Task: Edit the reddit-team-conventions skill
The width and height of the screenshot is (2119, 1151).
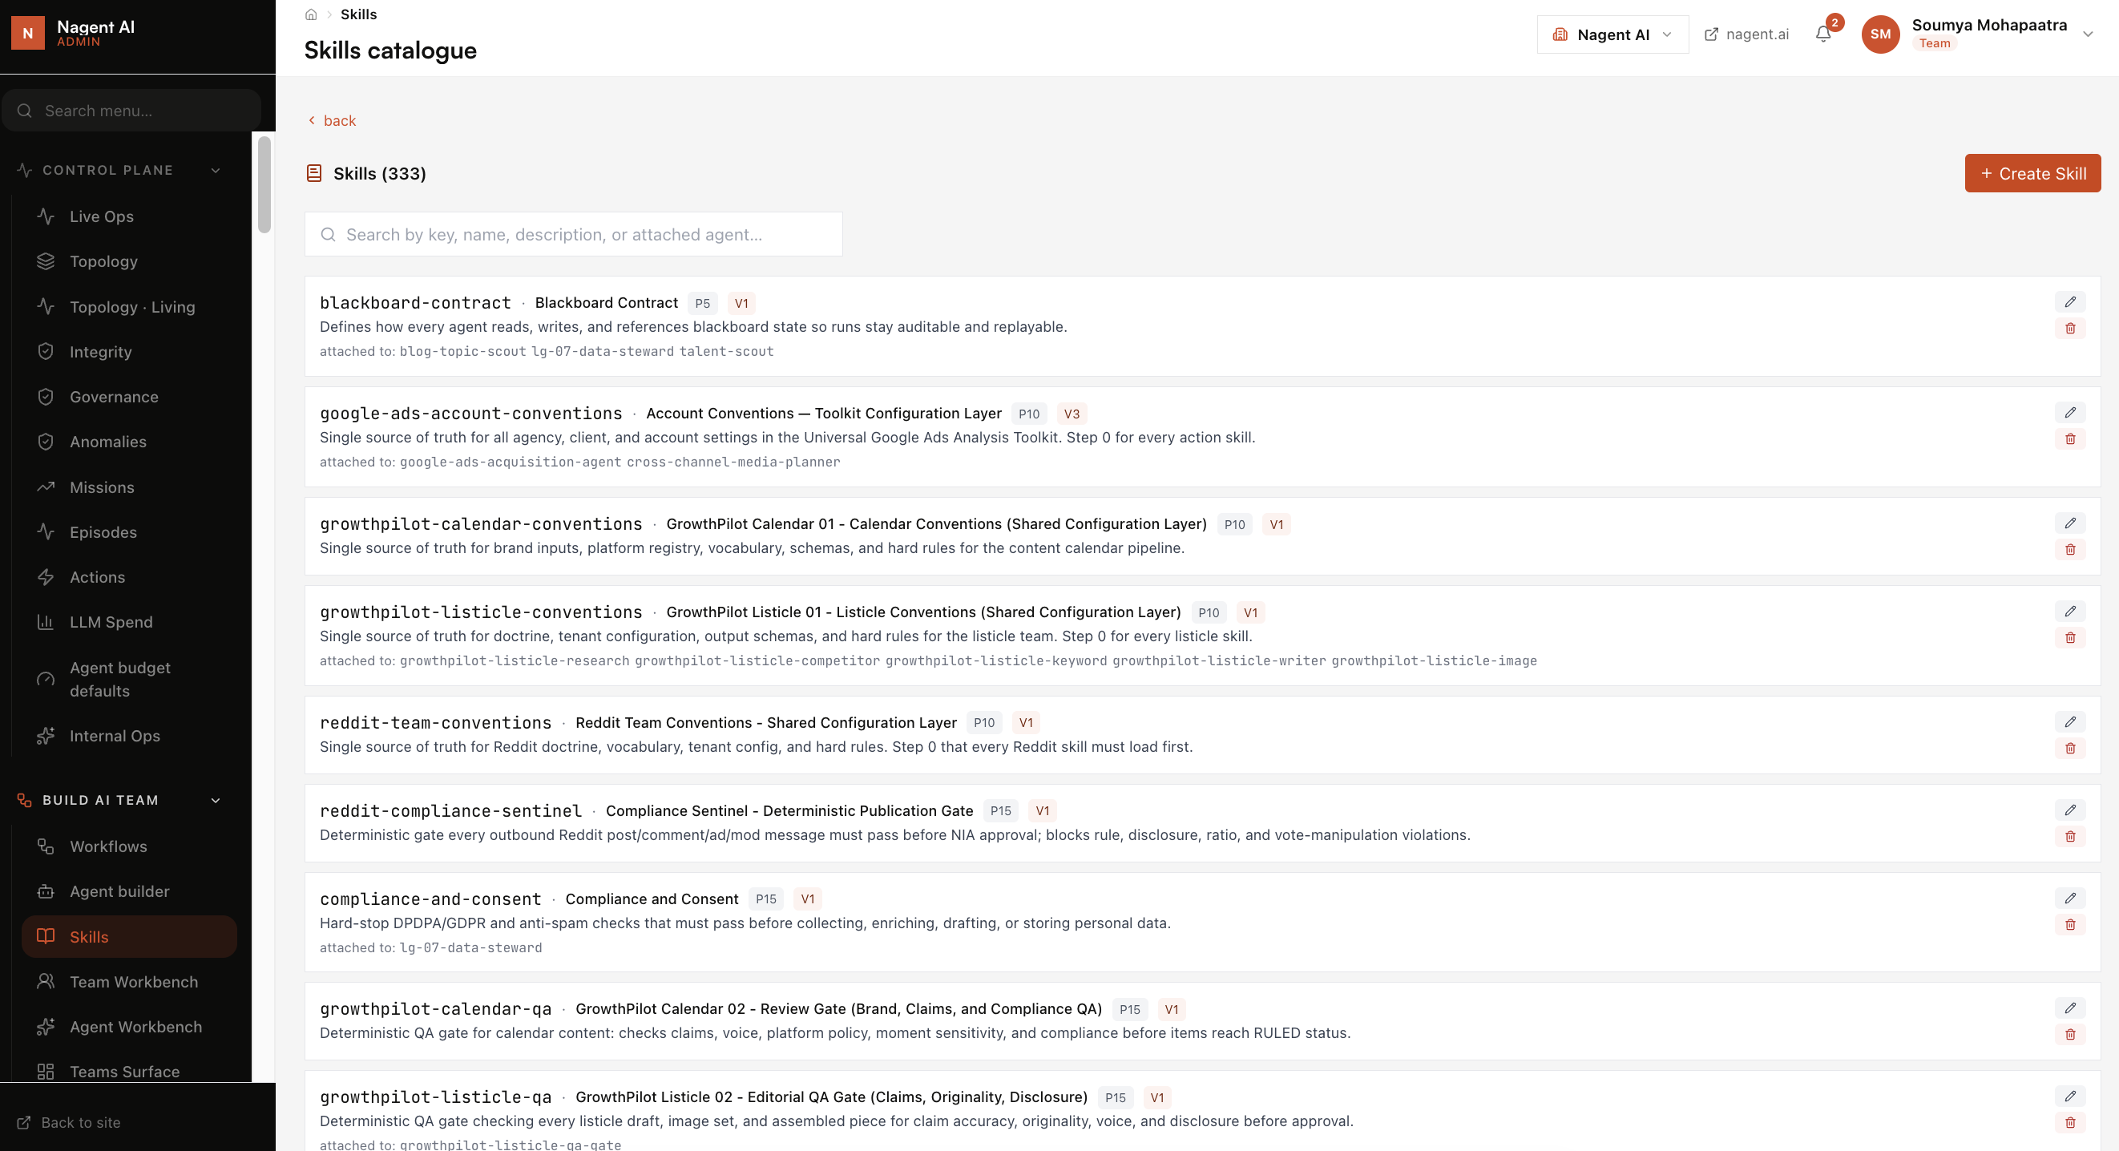Action: [2069, 721]
